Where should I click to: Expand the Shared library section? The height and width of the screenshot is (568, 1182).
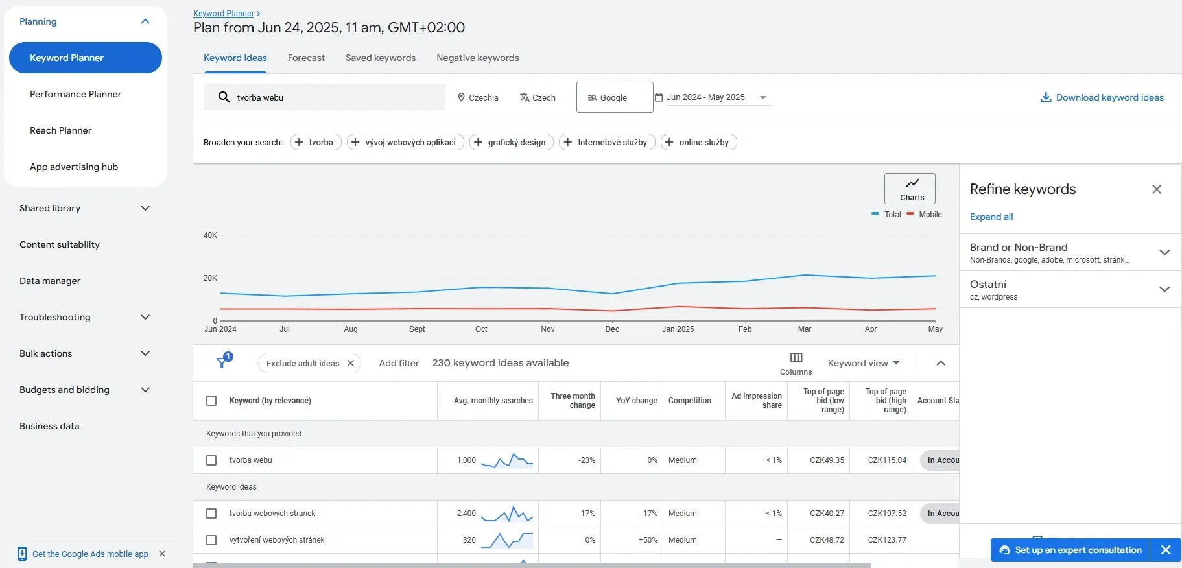coord(145,208)
